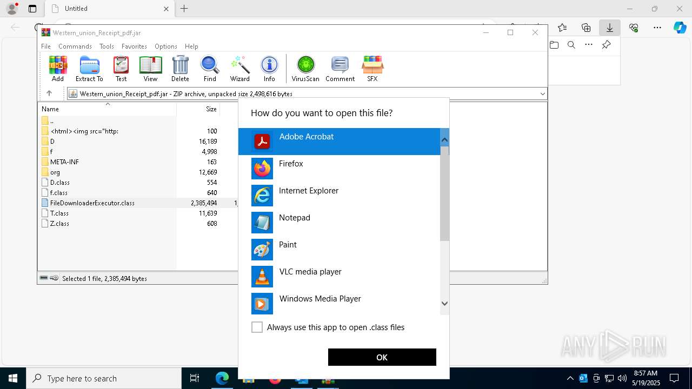Open Edge Favorites icon
This screenshot has height=389, width=692.
[x=562, y=28]
